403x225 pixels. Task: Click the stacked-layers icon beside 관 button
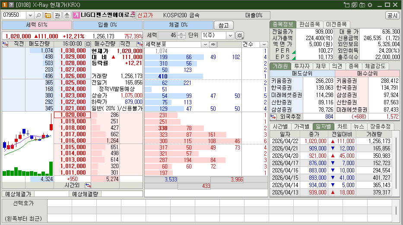tap(67, 16)
